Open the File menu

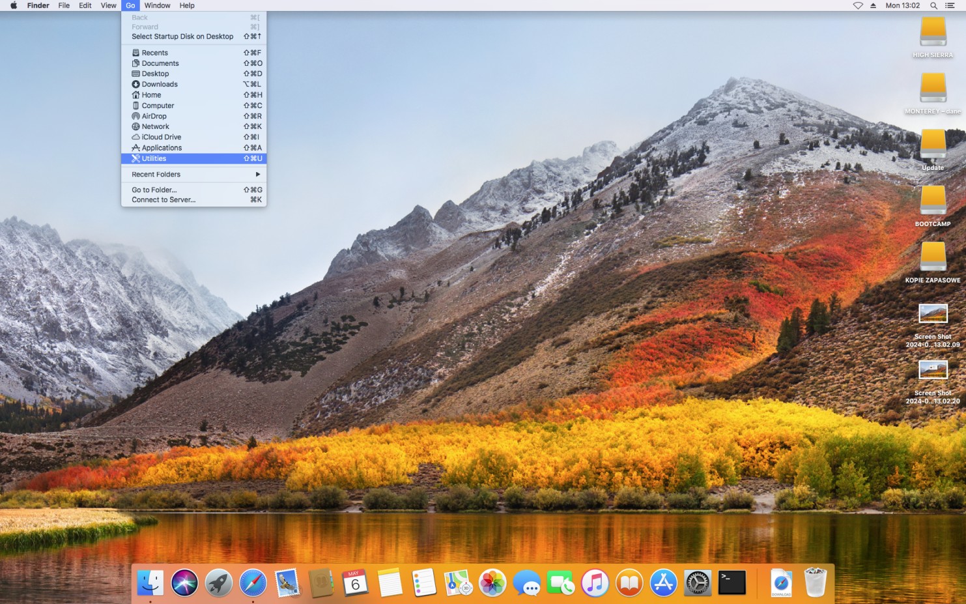click(64, 5)
